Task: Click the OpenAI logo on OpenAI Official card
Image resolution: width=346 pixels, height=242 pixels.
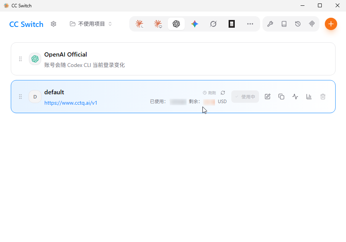Action: tap(35, 59)
